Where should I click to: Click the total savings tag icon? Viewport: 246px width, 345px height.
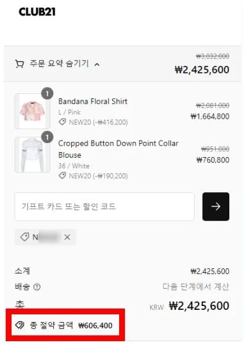tap(20, 325)
